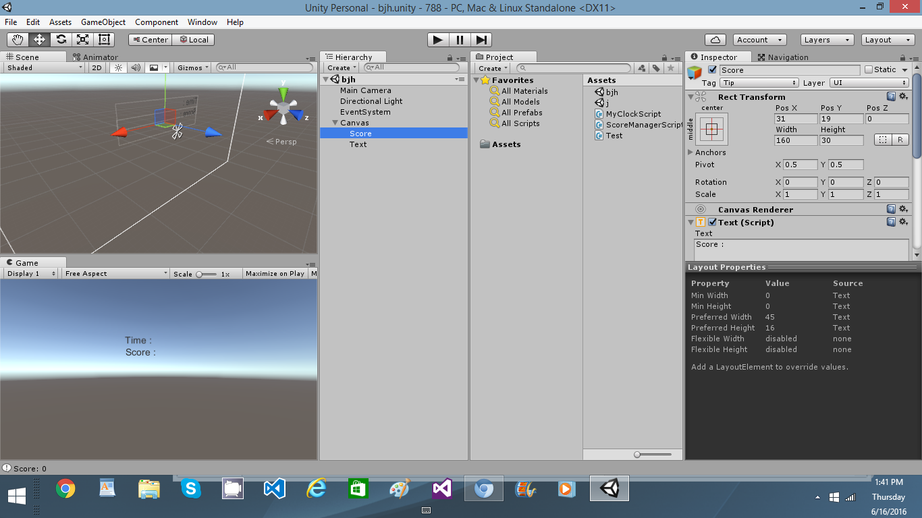The image size is (922, 518).
Task: Disable the Text (Script) component checkbox
Action: (x=712, y=222)
